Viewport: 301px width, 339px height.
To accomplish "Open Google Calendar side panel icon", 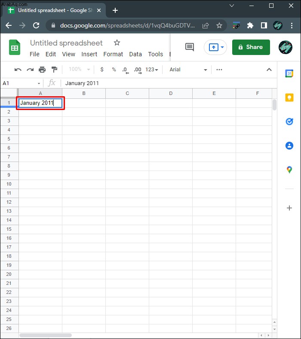I will click(x=289, y=73).
